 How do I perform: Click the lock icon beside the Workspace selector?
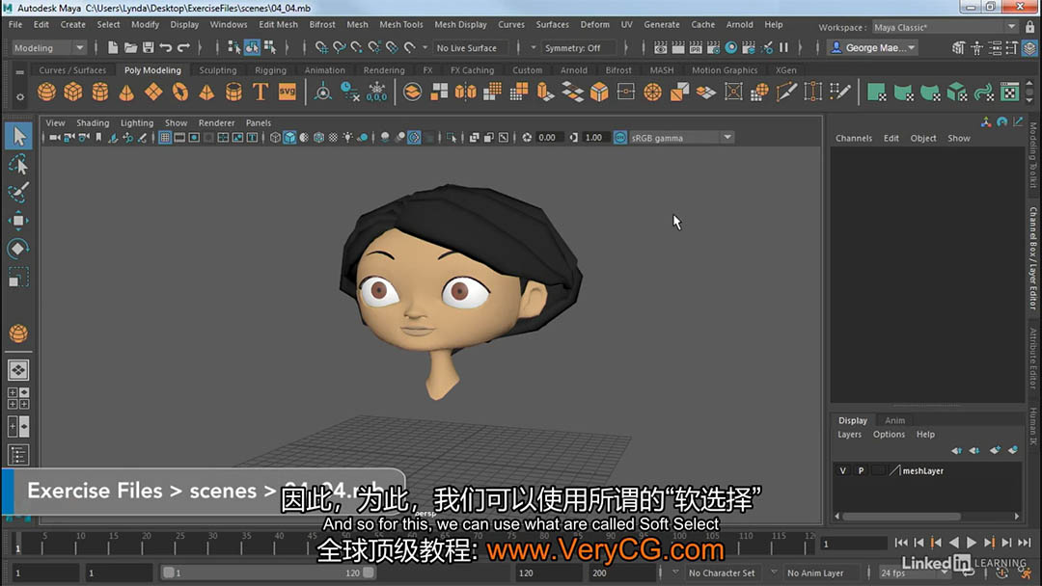[1030, 27]
